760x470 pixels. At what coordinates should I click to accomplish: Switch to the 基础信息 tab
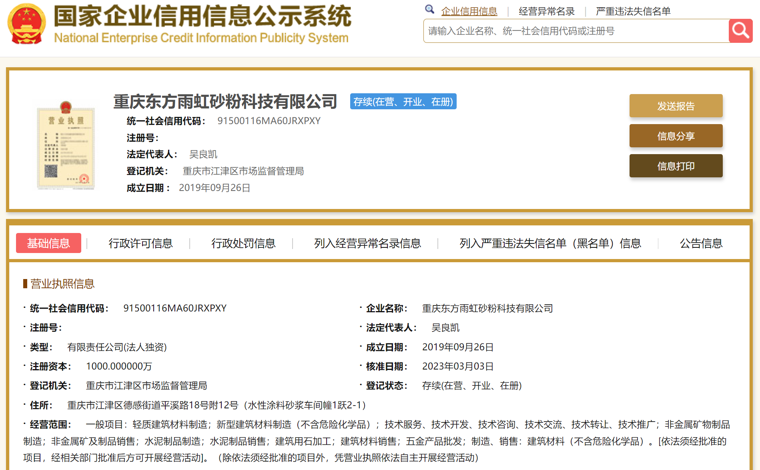tap(48, 243)
